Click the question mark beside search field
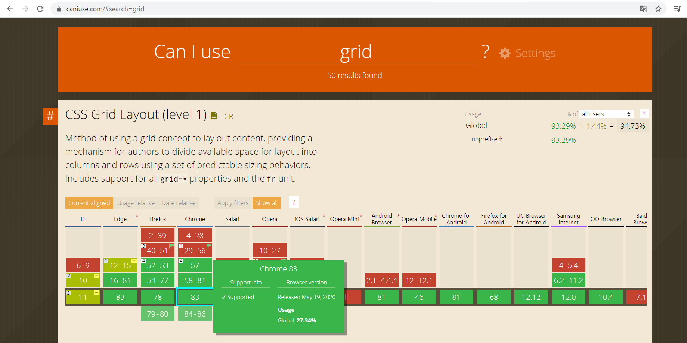The width and height of the screenshot is (687, 343). click(x=486, y=52)
